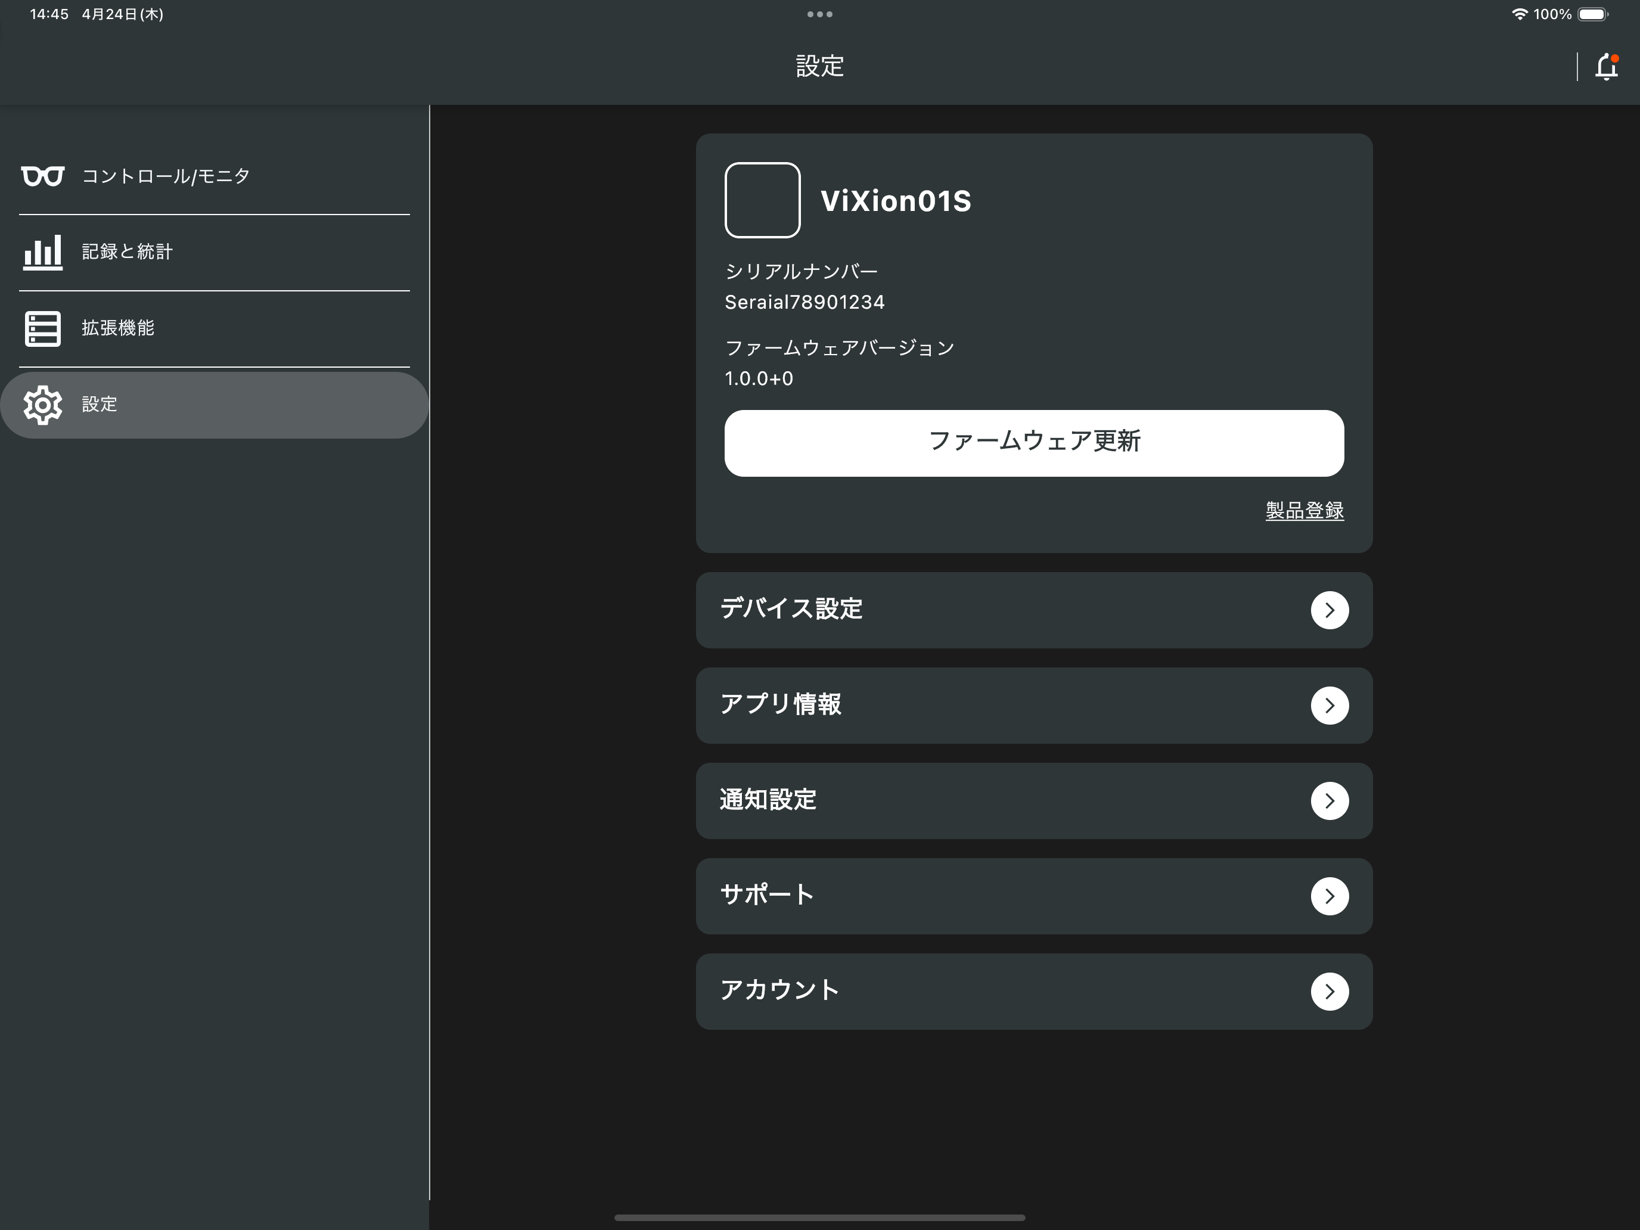Tap the ViXion01S device image placeholder
Image resolution: width=1640 pixels, height=1230 pixels.
762,200
